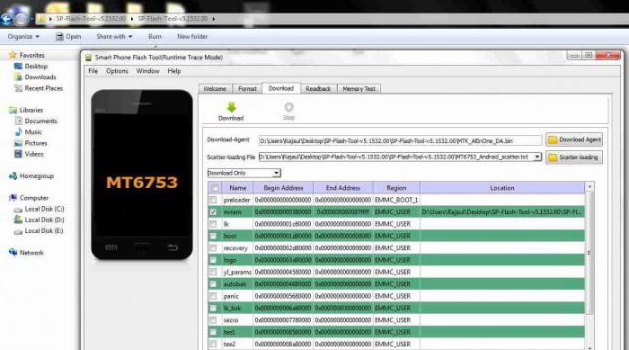Open the Share with dropdown in Explorer

click(114, 37)
